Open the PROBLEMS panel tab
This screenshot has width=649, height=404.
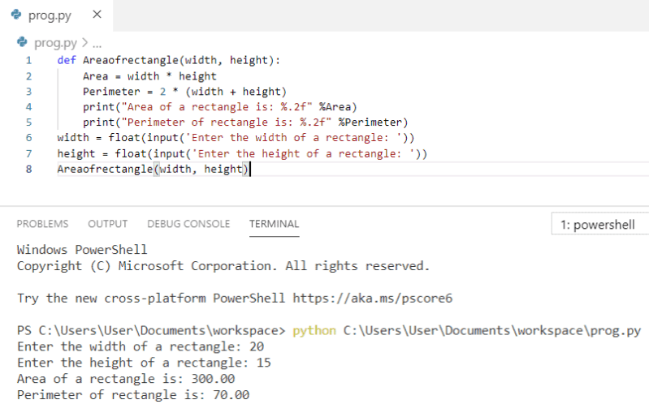[42, 224]
